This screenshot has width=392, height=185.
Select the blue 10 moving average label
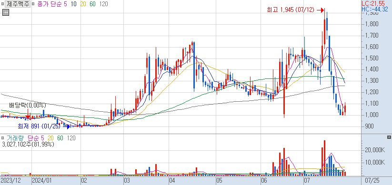(73, 4)
